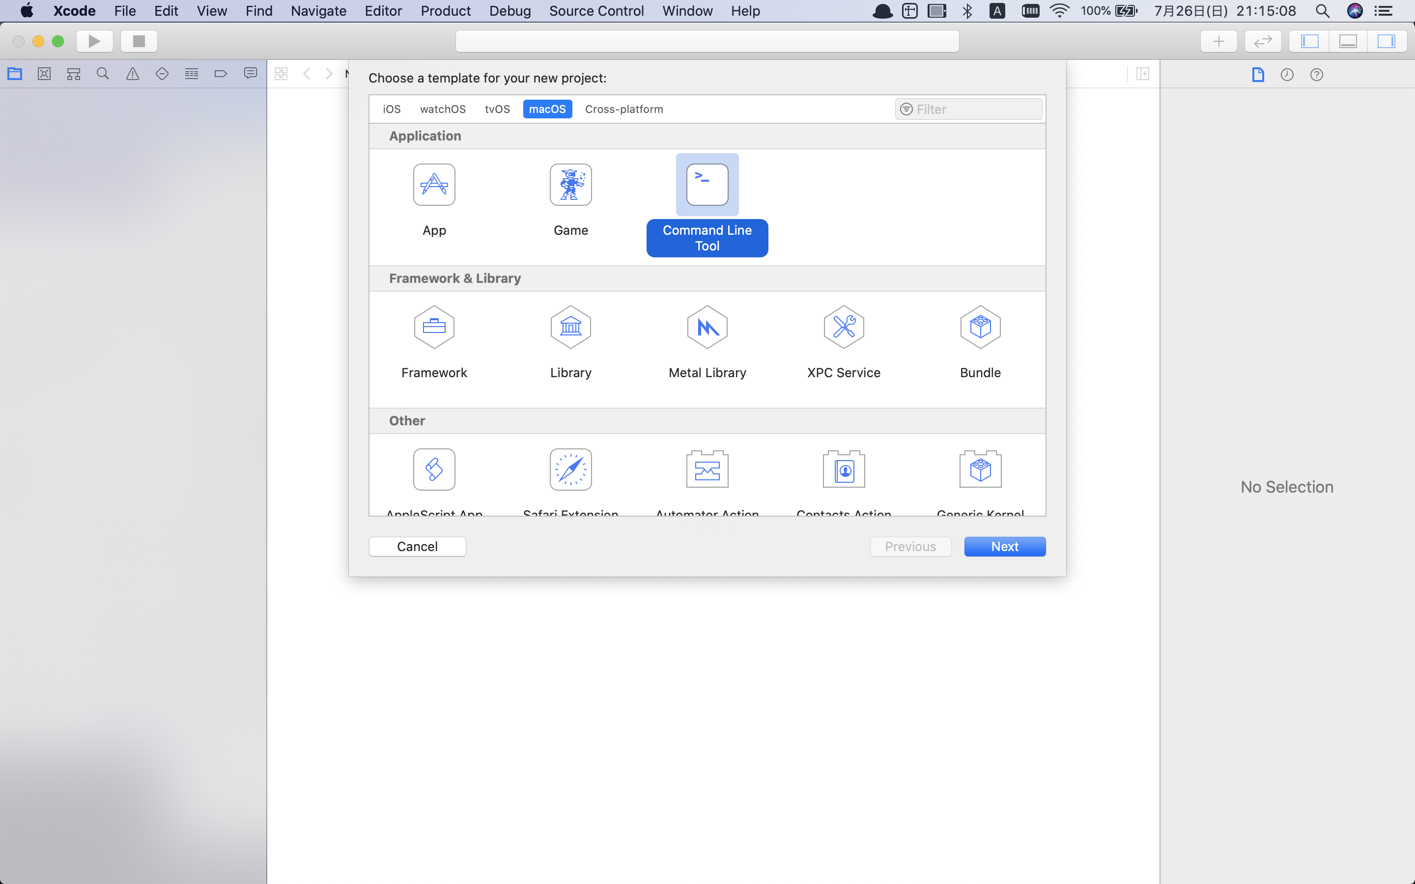
Task: Open Spotlight search in menu bar
Action: click(x=1322, y=10)
